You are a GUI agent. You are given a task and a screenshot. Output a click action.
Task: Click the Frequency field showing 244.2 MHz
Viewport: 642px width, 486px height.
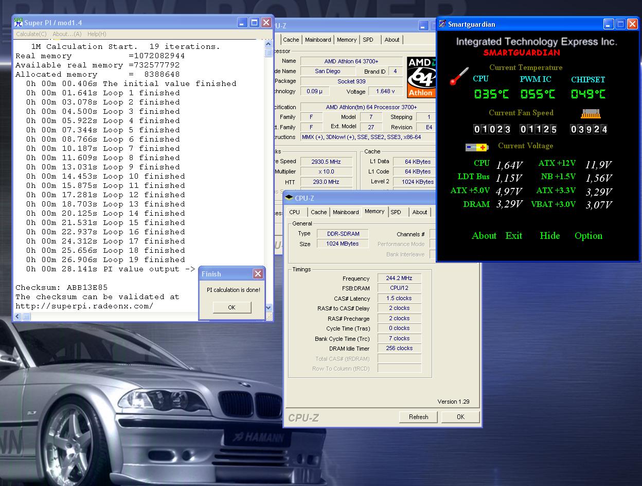(399, 278)
